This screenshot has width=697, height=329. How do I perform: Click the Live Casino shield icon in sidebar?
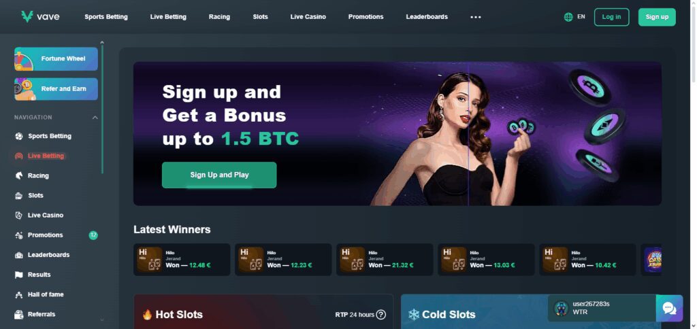(18, 215)
